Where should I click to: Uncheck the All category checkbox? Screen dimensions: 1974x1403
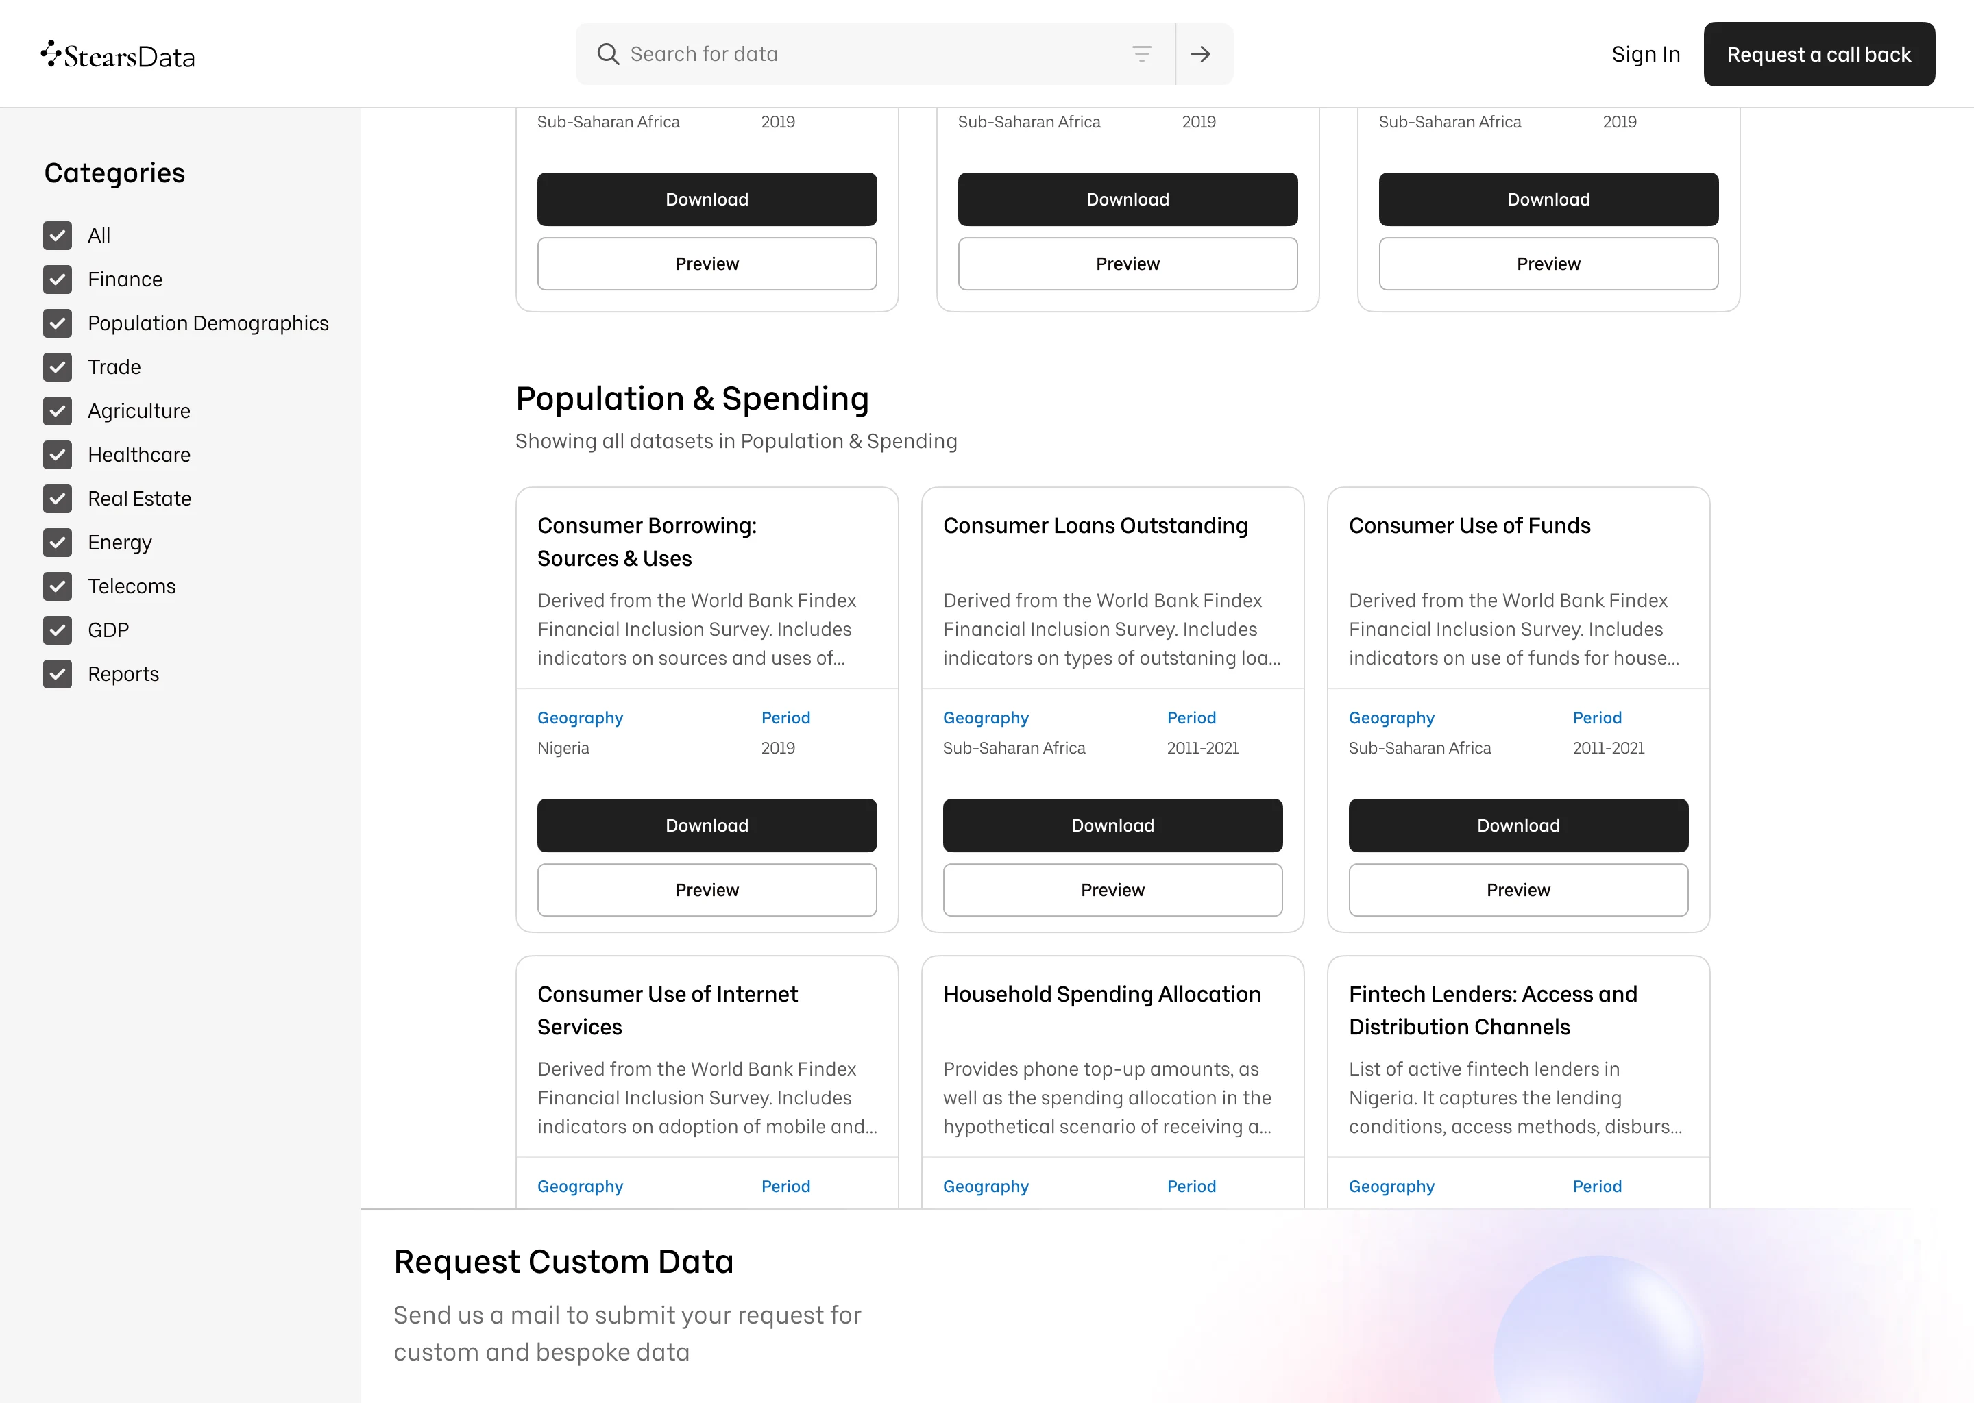[58, 236]
